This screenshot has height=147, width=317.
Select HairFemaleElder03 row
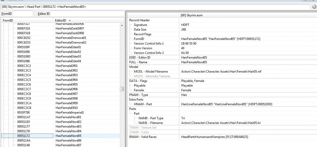(x=61, y=57)
